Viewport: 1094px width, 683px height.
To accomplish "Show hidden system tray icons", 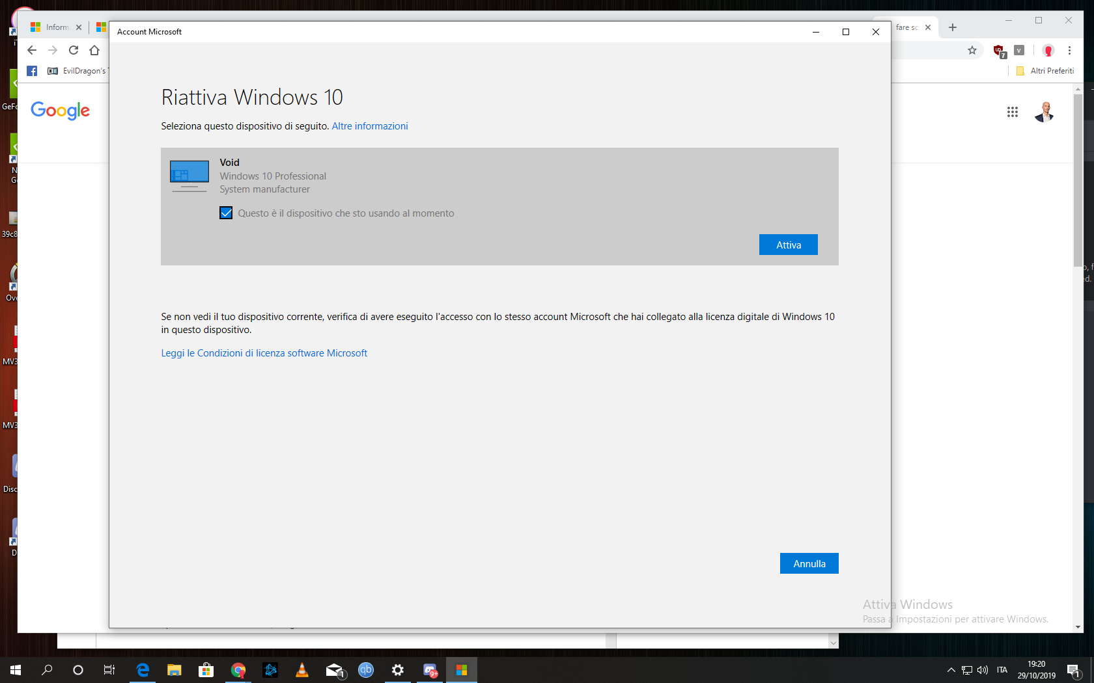I will tap(951, 670).
